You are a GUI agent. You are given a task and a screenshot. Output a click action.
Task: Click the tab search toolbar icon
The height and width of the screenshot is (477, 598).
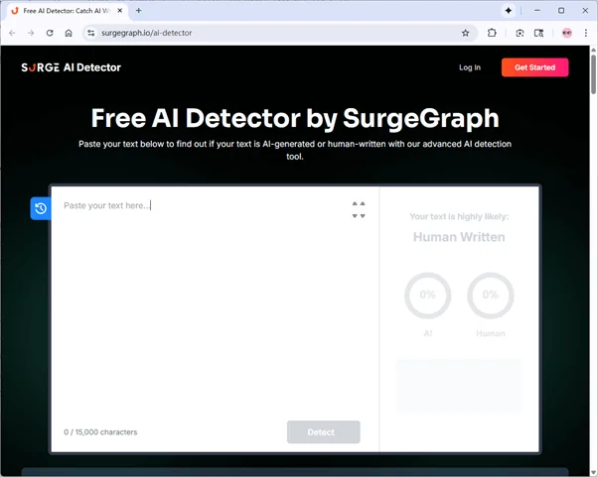click(538, 33)
